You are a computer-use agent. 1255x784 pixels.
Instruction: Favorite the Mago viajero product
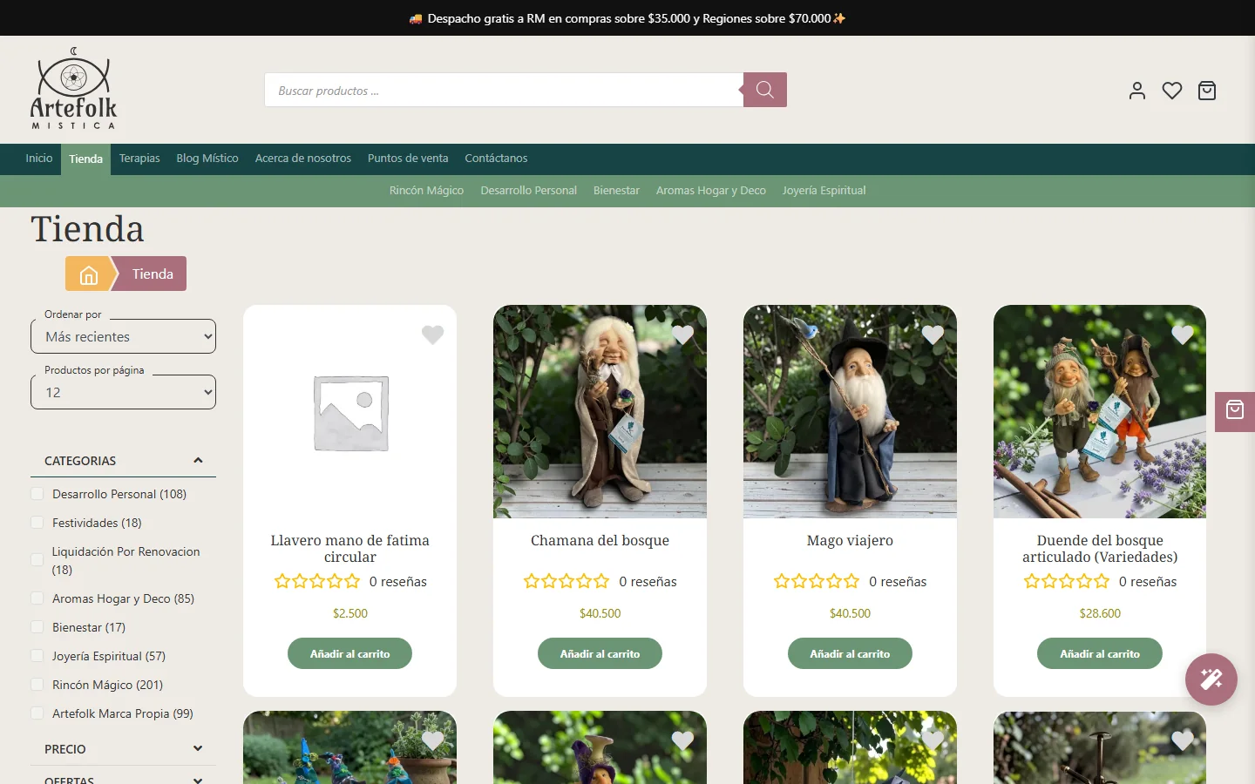coord(933,335)
